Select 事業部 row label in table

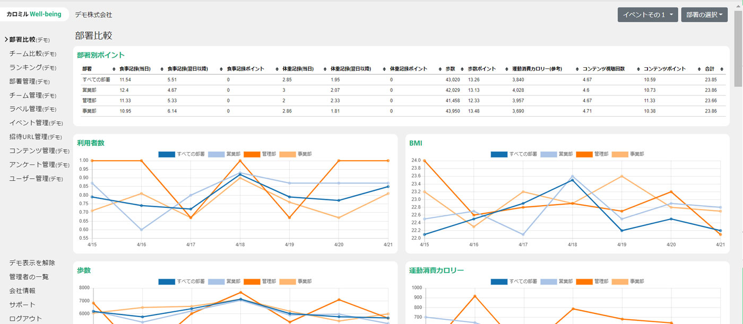pyautogui.click(x=88, y=111)
